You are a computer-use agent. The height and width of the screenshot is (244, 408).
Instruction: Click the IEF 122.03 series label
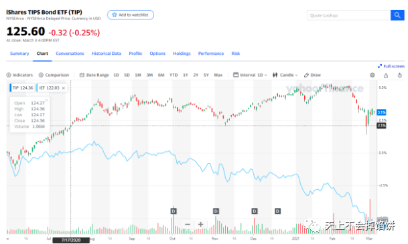(x=49, y=88)
